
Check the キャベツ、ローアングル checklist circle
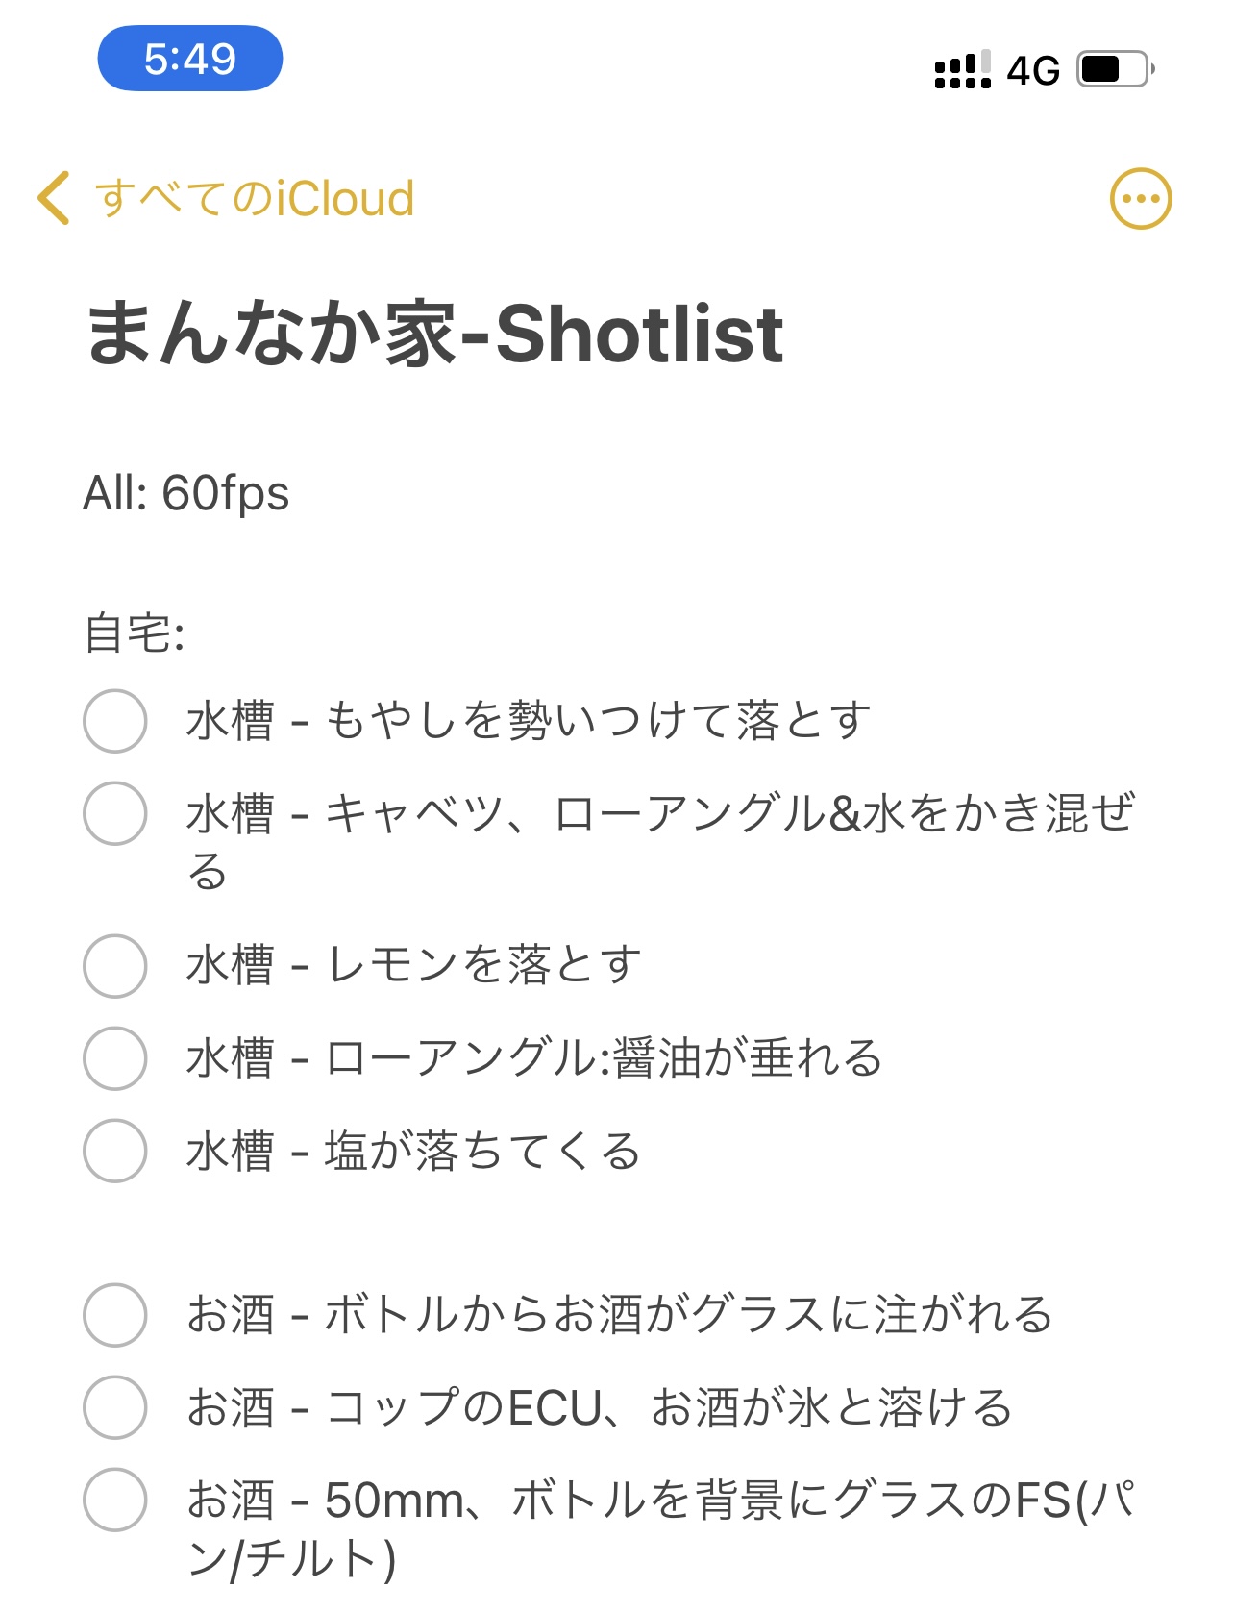click(x=115, y=813)
